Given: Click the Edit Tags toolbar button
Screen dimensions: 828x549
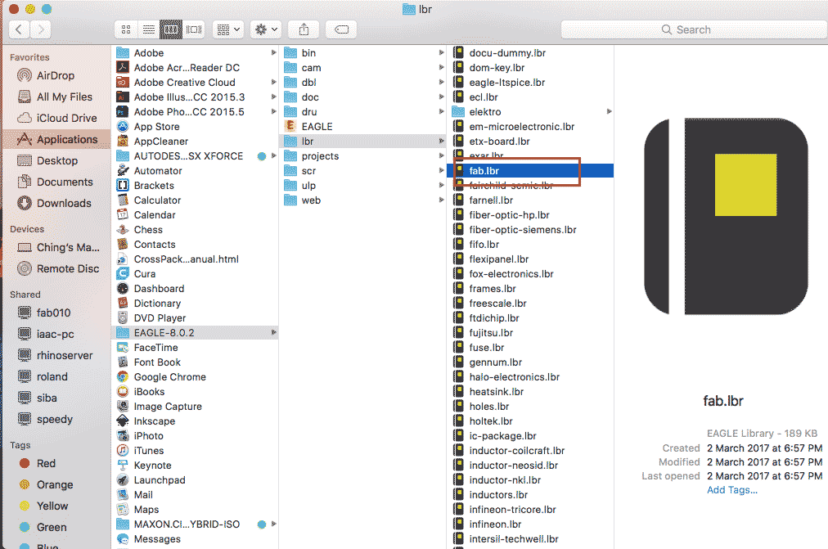Looking at the screenshot, I should coord(341,29).
